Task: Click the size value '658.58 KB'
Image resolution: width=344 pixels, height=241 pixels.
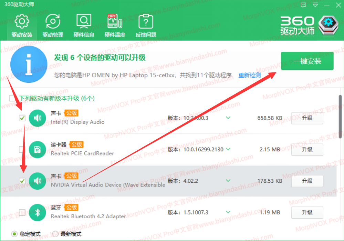Action: (x=270, y=118)
